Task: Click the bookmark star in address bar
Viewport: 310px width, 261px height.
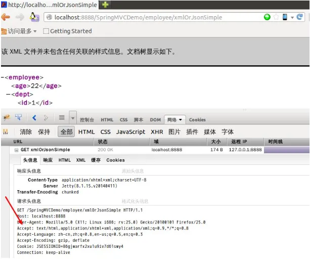Action: click(276, 17)
